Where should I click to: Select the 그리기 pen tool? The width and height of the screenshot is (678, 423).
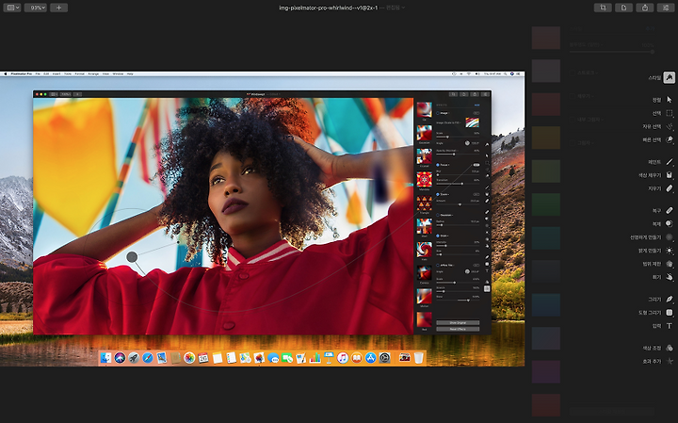tap(670, 299)
